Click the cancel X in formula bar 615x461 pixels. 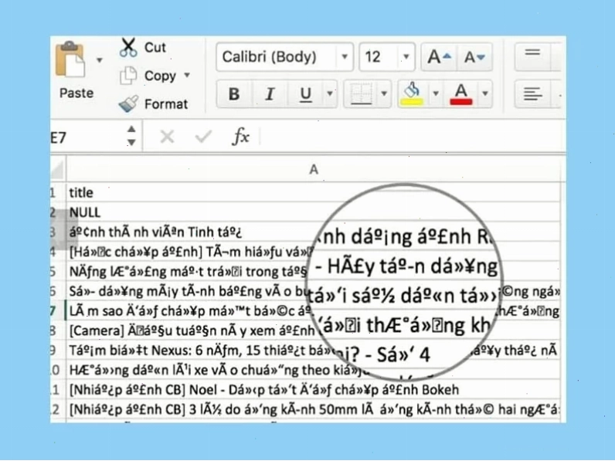click(167, 137)
